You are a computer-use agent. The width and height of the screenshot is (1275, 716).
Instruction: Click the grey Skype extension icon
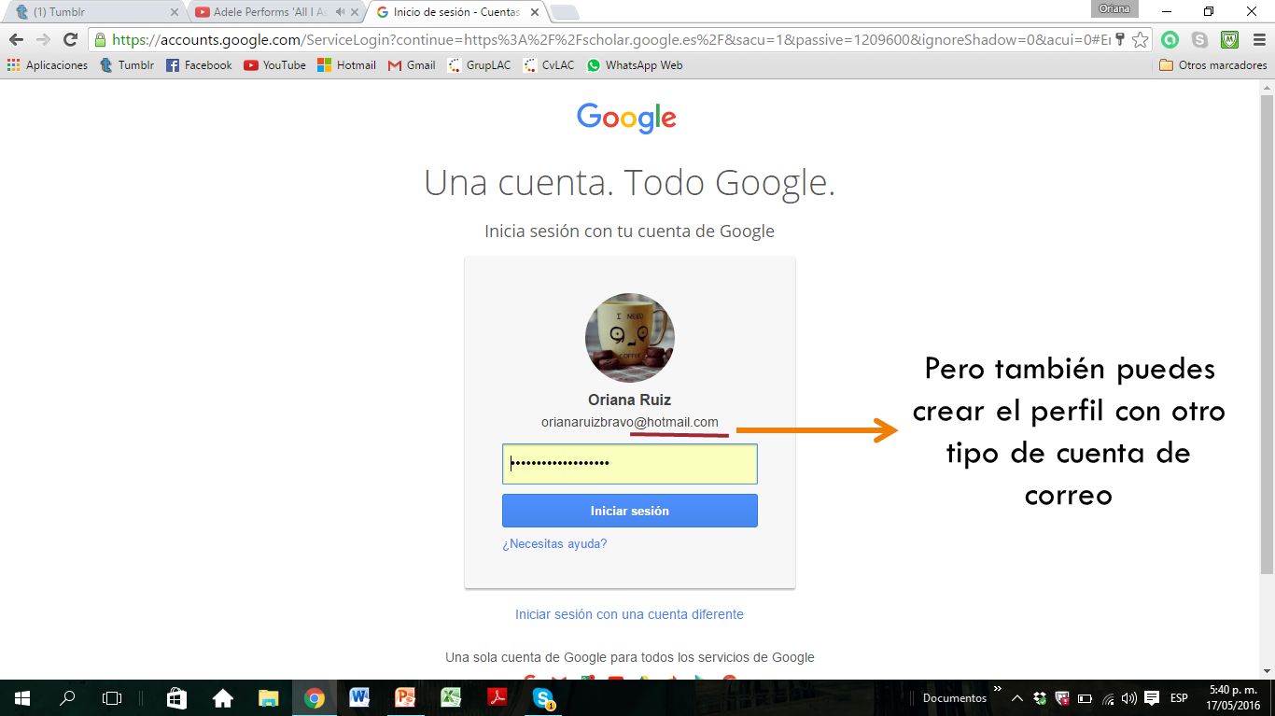coord(1199,40)
